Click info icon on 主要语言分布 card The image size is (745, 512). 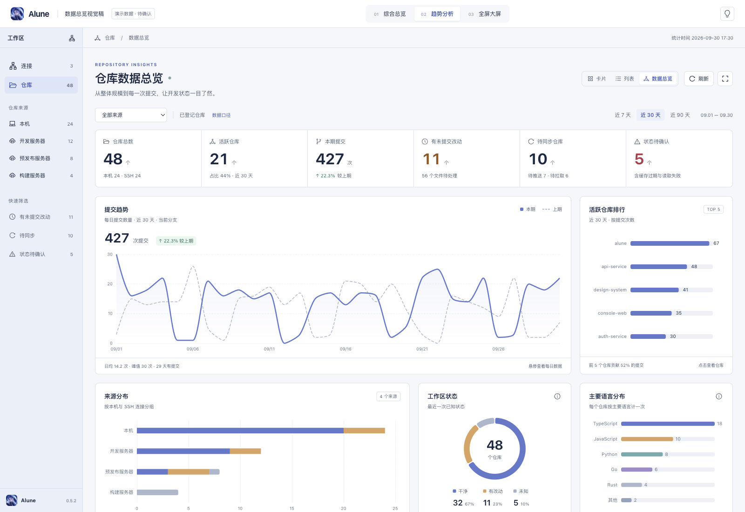[x=719, y=397]
